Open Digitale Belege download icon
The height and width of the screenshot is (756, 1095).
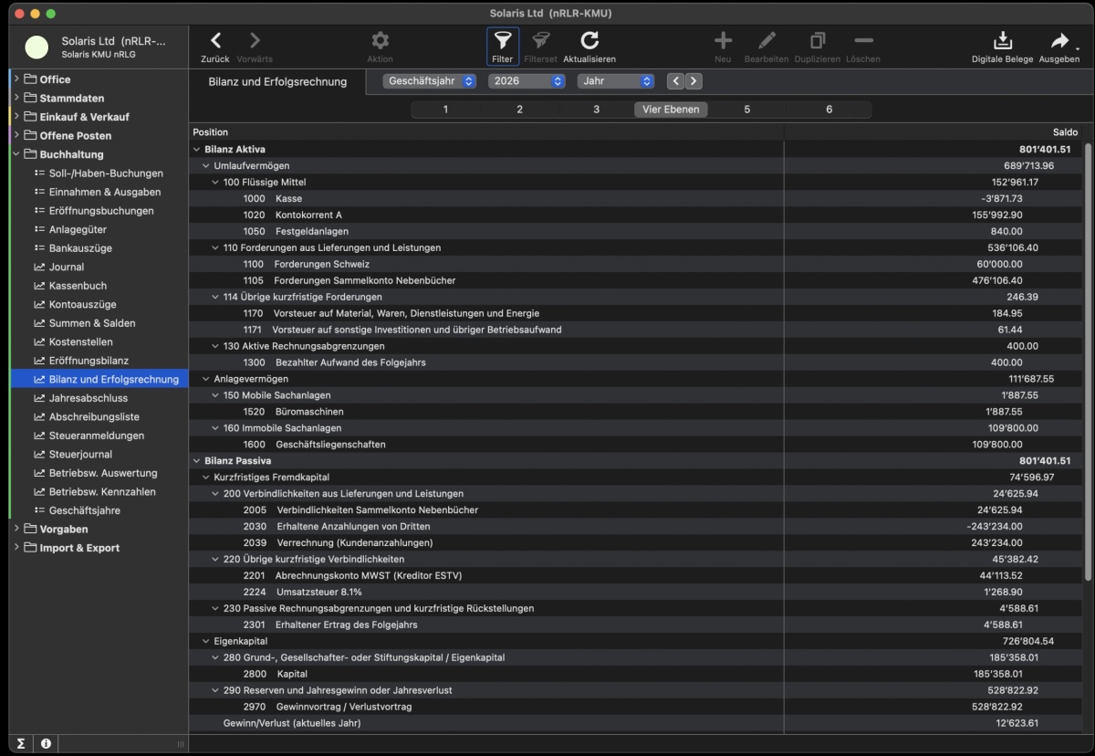point(1002,41)
